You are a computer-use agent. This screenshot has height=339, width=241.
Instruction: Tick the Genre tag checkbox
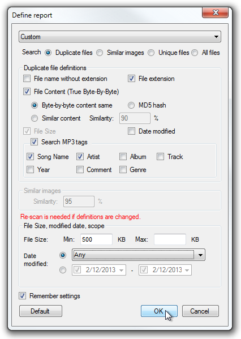123,170
